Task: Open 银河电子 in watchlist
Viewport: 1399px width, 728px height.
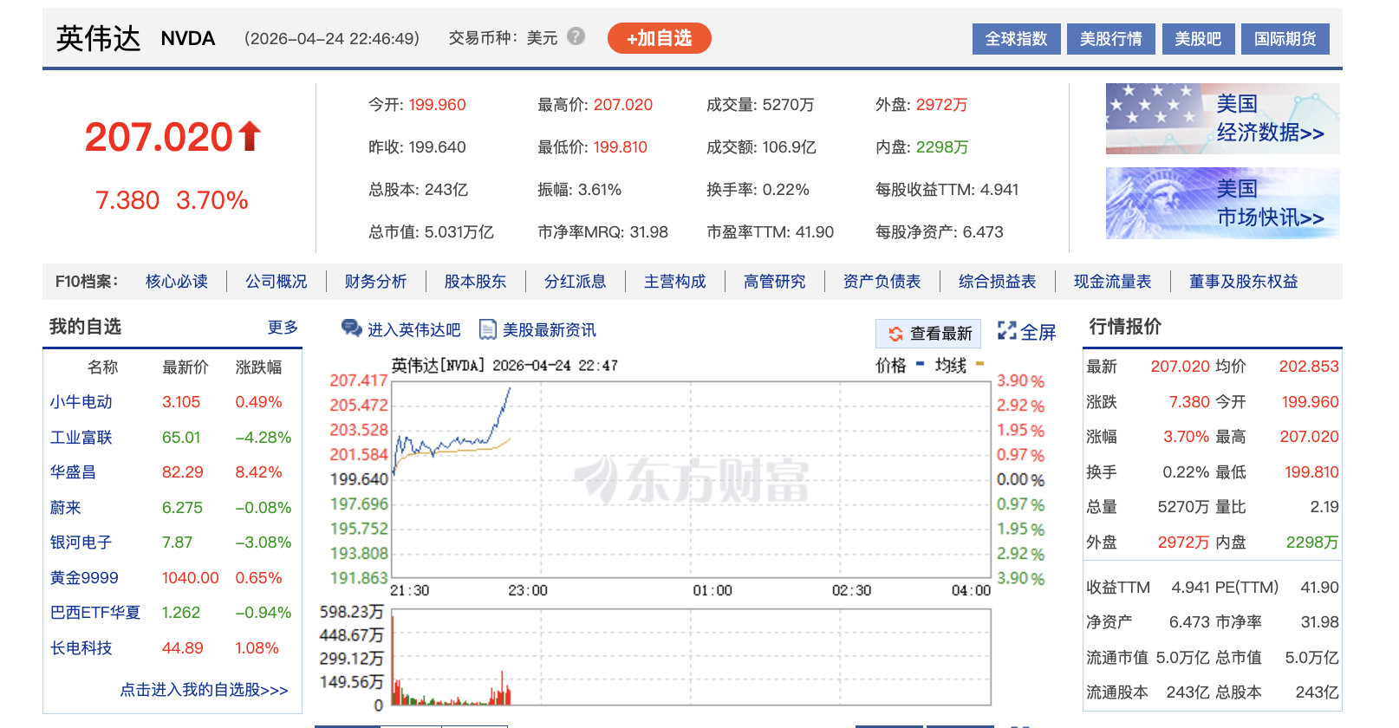Action: pyautogui.click(x=81, y=543)
